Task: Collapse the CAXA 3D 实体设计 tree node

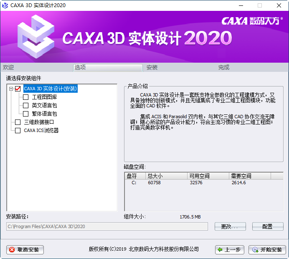Action: pos(11,89)
